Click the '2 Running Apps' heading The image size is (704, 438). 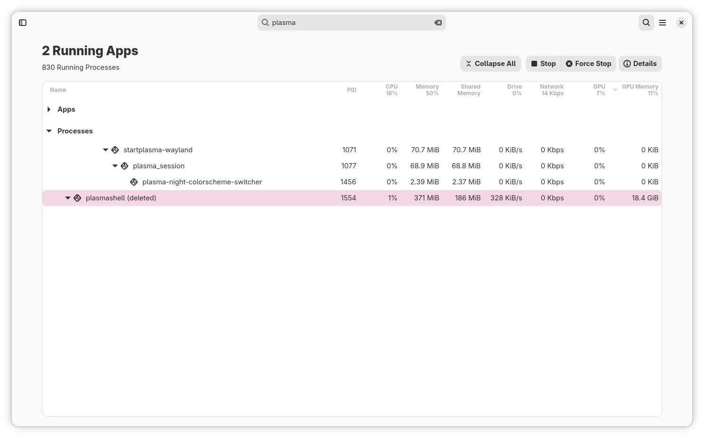coord(90,51)
